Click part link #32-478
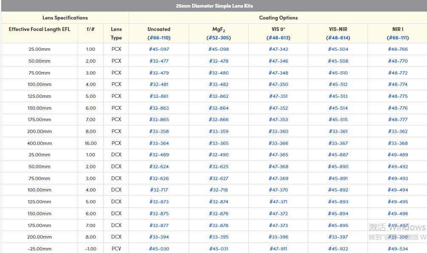Viewport: 427px width, 253px height. pyautogui.click(x=218, y=61)
